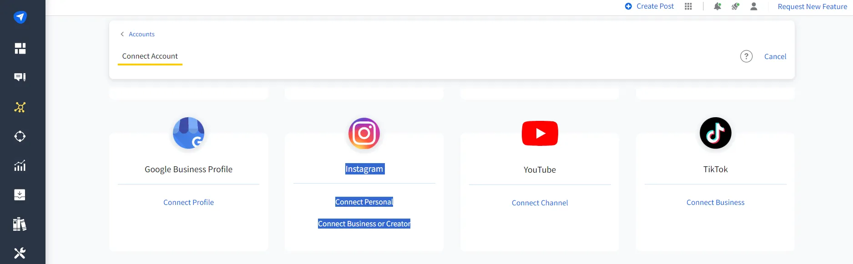Open the download inbox icon in sidebar
The height and width of the screenshot is (264, 853).
pos(20,194)
